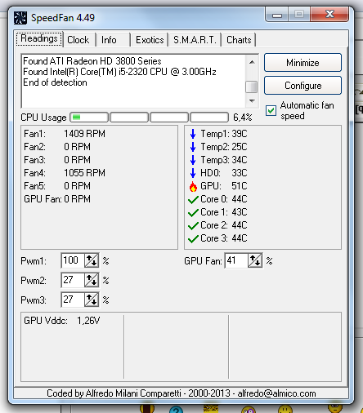The image size is (363, 413).
Task: Open the Configure dialog button
Action: (x=302, y=86)
